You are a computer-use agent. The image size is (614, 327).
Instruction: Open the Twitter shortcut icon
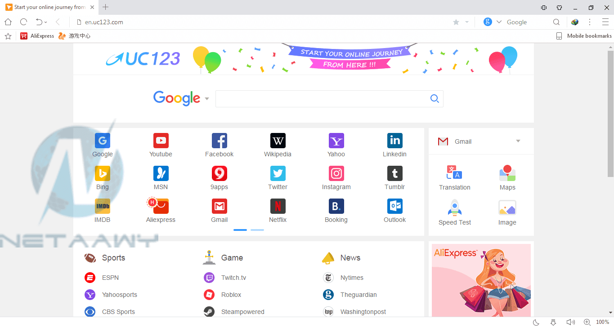coord(278,173)
